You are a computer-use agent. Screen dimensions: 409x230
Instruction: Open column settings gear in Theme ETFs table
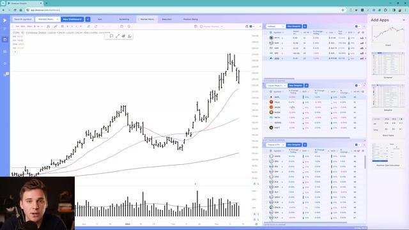363,151
